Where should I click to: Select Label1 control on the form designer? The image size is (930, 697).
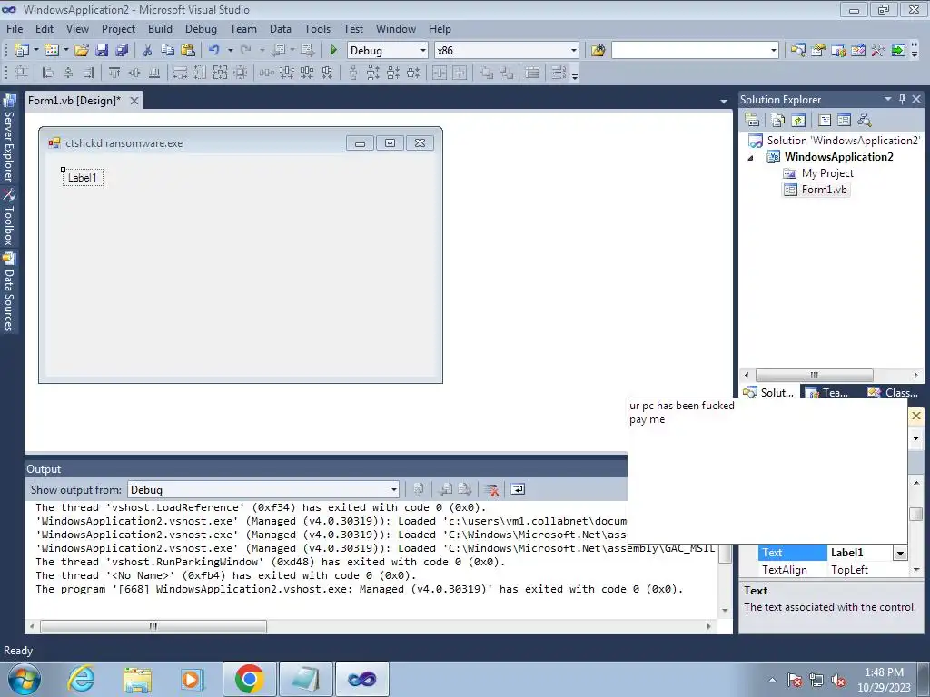pos(83,178)
